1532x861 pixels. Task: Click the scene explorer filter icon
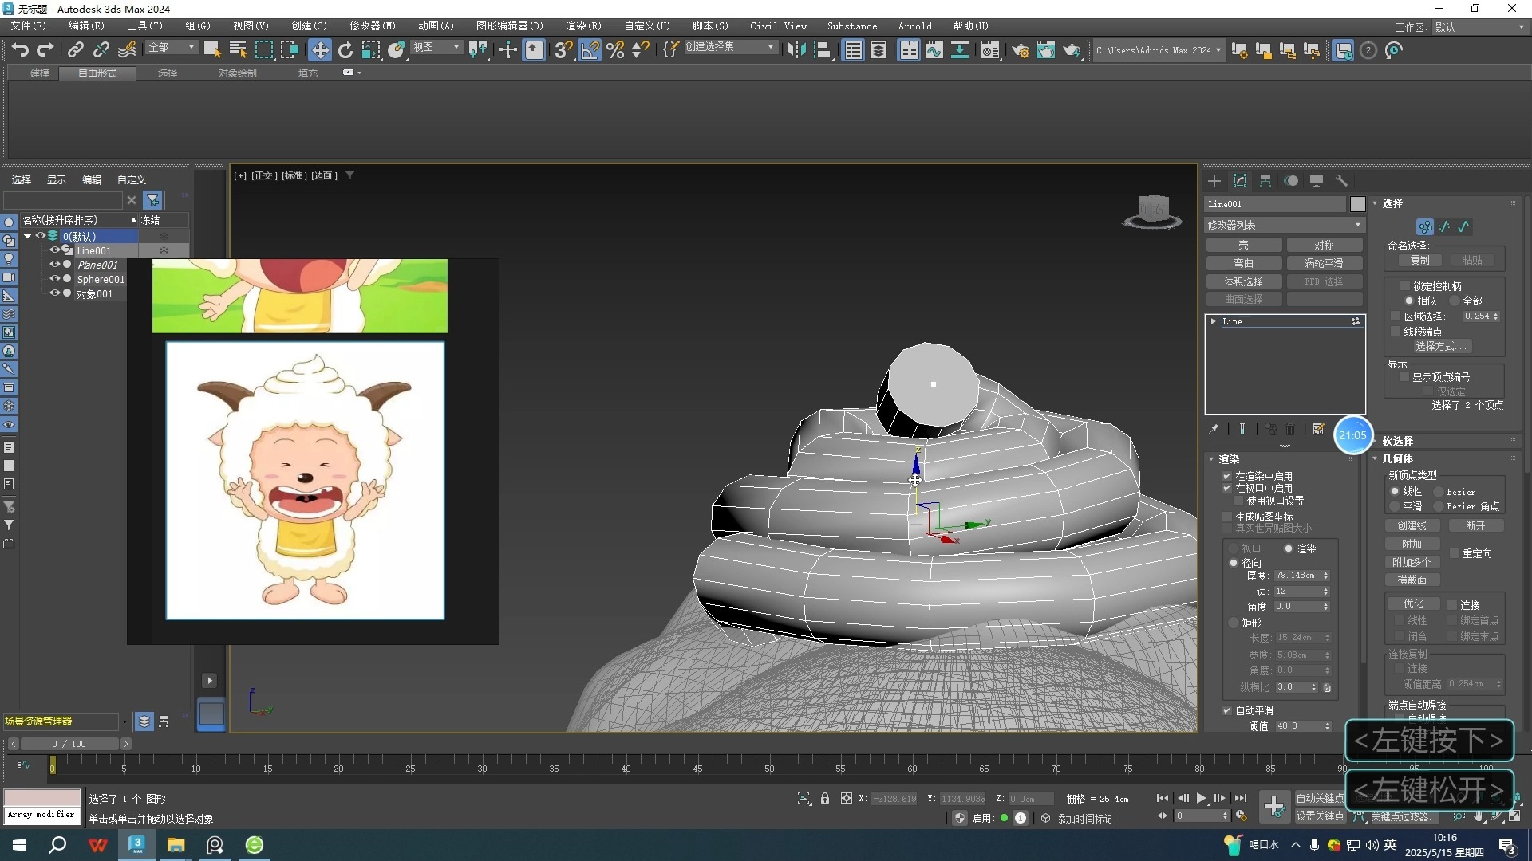click(x=152, y=200)
